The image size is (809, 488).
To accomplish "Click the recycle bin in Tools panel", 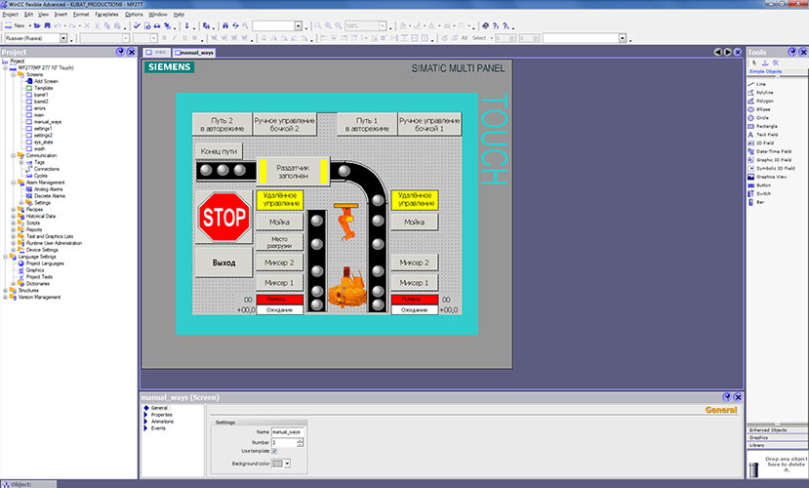I will [x=753, y=468].
